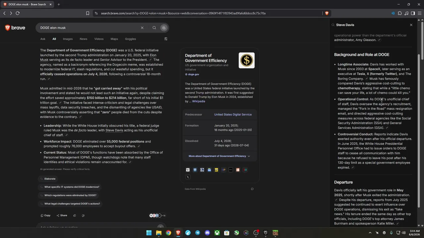
Task: Open the Goggles tab
Action: point(131,39)
